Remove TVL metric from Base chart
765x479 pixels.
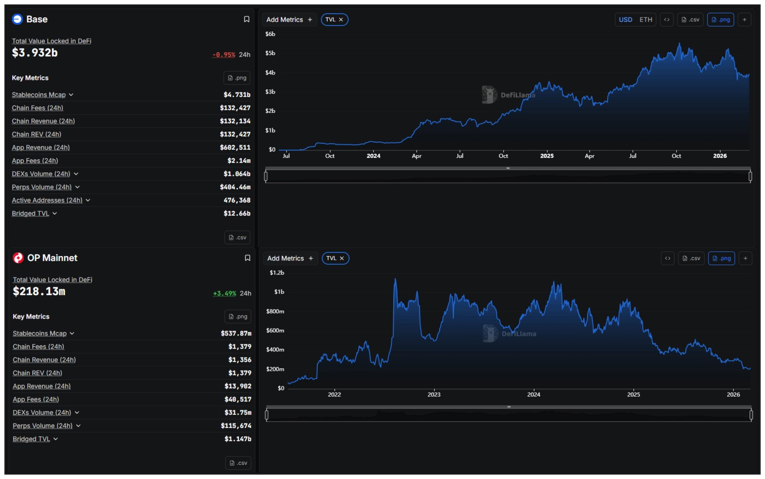point(341,20)
